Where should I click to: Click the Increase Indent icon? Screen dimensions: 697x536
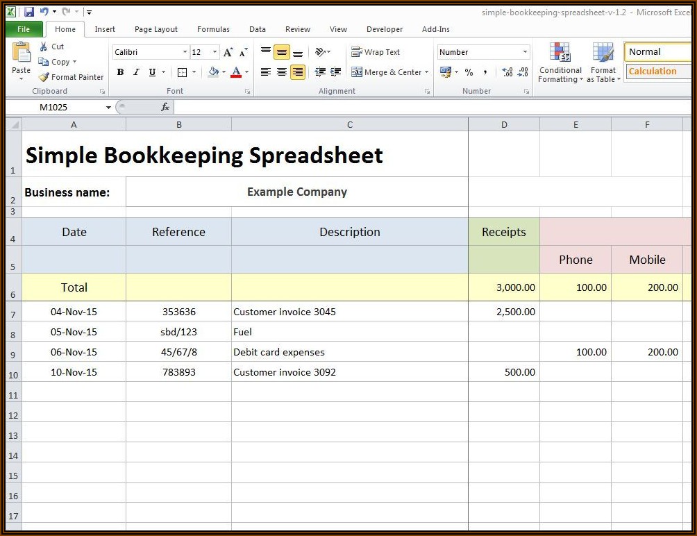point(335,72)
